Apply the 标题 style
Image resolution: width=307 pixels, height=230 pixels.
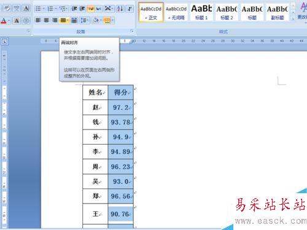[252, 12]
